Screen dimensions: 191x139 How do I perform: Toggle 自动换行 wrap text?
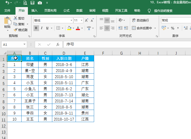tap(141, 20)
